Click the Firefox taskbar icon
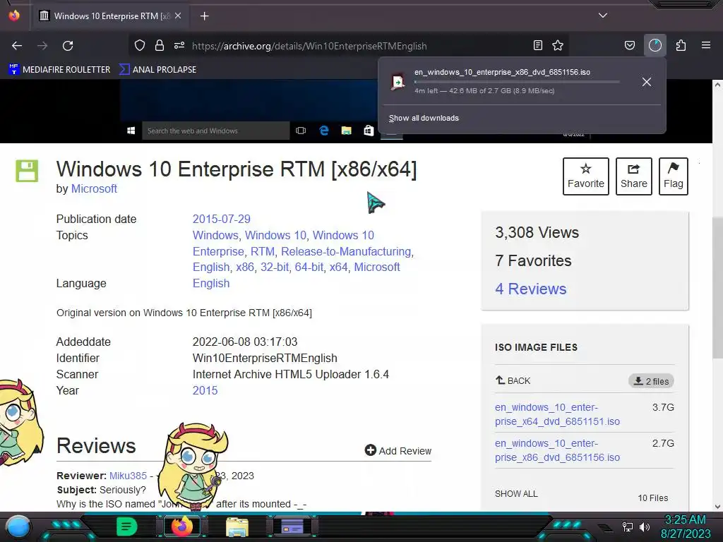723x542 pixels. click(181, 526)
